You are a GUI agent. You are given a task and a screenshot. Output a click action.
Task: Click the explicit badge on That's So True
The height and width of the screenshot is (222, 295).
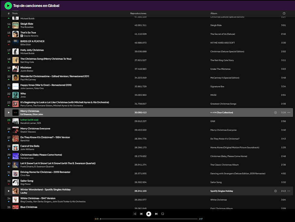coord(22,36)
